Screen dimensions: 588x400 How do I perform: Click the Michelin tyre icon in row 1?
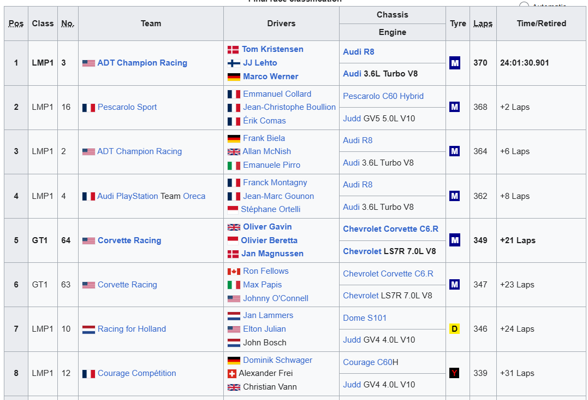click(454, 63)
